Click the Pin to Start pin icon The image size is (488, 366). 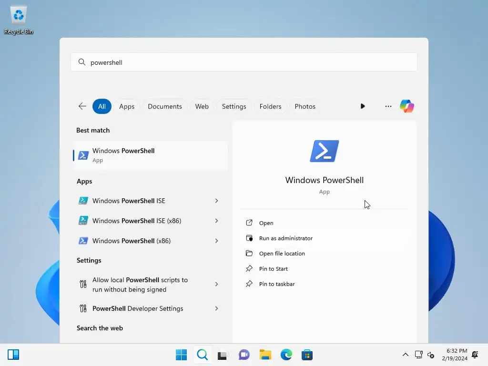(x=249, y=269)
